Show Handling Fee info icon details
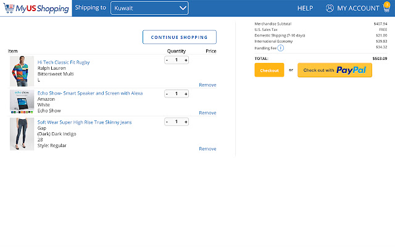This screenshot has width=395, height=247. tap(280, 48)
